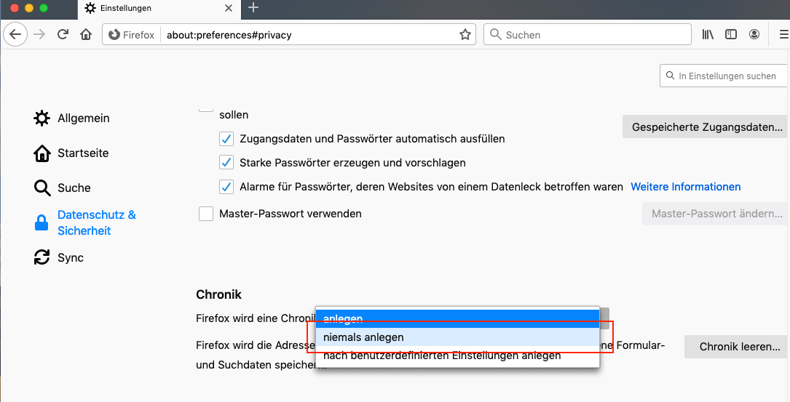Uncheck Alarme für Passwörter Datenleck

coord(226,187)
